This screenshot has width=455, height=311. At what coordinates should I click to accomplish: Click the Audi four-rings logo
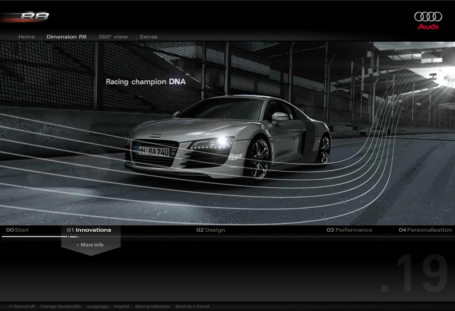pyautogui.click(x=428, y=20)
